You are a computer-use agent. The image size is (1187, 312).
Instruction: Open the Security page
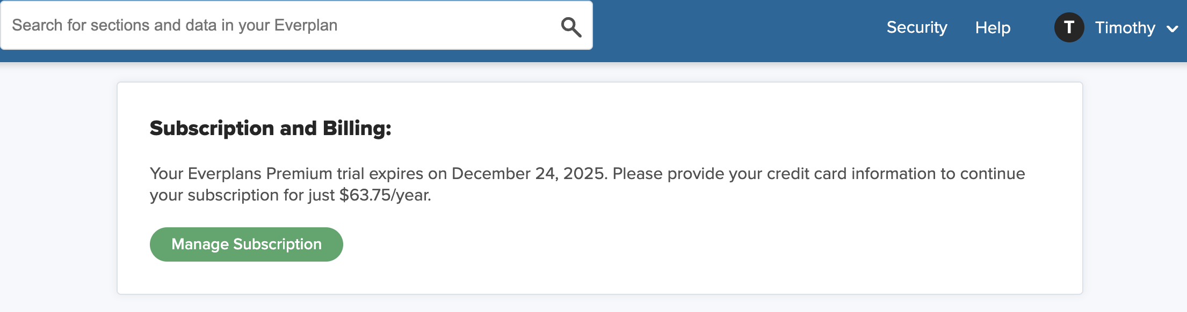(x=917, y=27)
